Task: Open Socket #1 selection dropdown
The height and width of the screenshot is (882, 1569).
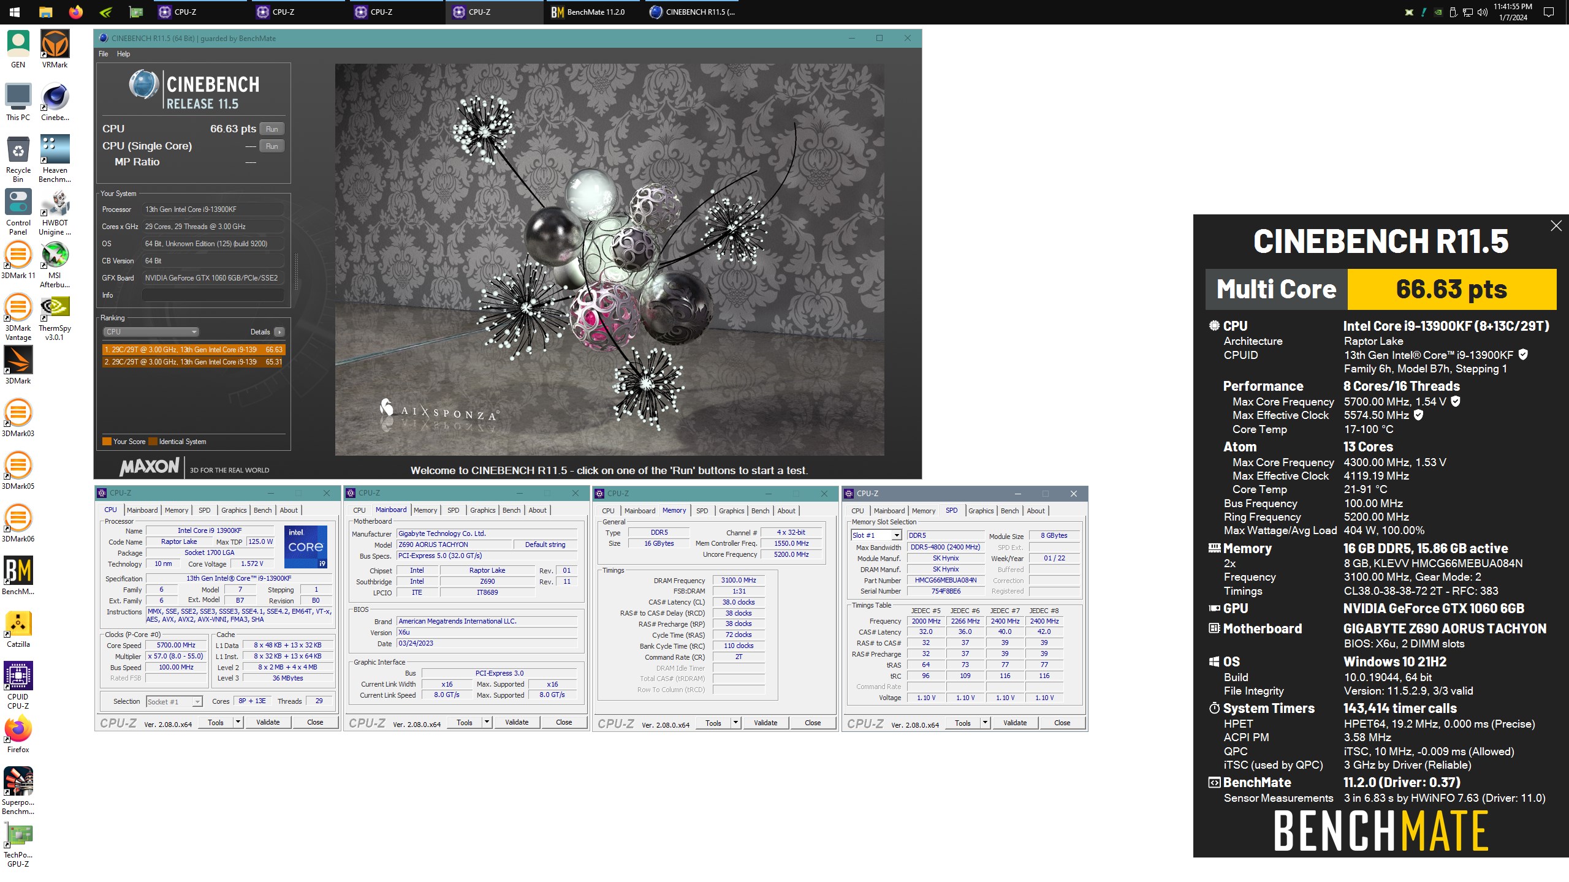Action: (174, 702)
